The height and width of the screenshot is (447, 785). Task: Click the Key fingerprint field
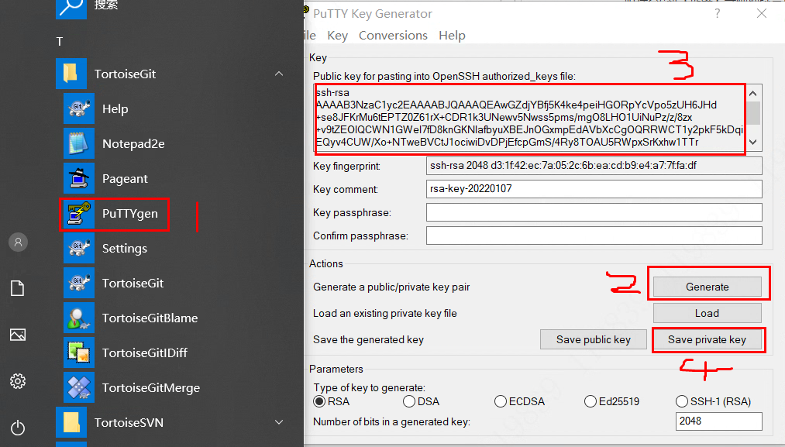tap(594, 166)
